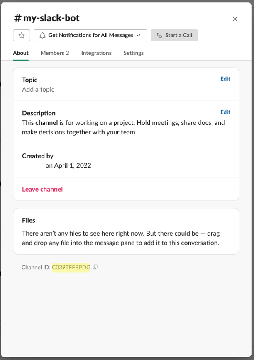Start a Call in this channel

click(174, 35)
